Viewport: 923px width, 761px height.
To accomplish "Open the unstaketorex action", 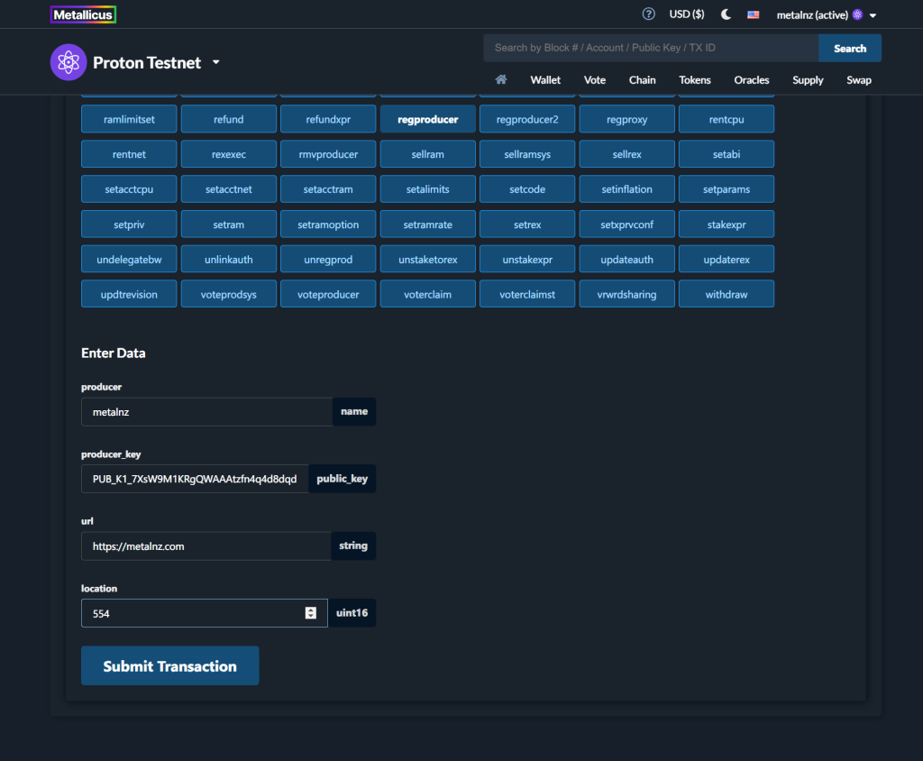I will point(428,259).
